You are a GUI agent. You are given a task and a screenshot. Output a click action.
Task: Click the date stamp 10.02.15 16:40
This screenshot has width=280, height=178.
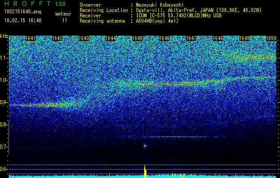[x=23, y=20]
